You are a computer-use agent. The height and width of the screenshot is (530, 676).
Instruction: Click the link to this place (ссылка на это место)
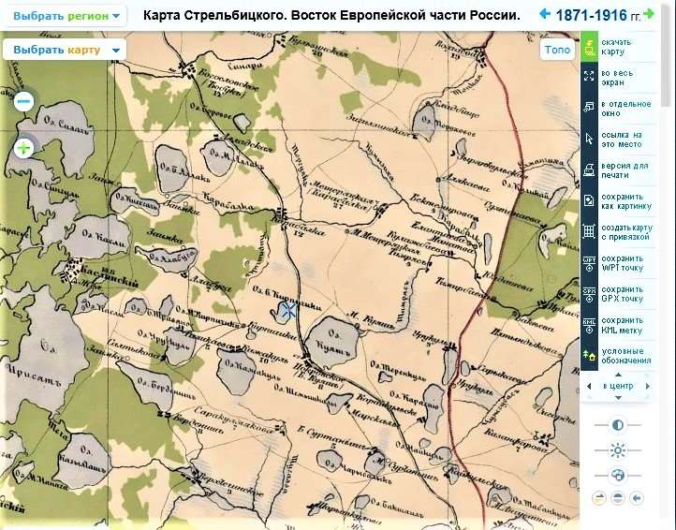click(590, 139)
